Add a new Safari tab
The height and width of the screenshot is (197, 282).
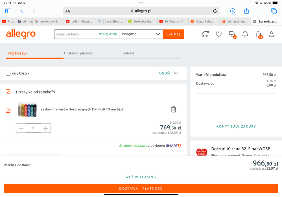(260, 11)
